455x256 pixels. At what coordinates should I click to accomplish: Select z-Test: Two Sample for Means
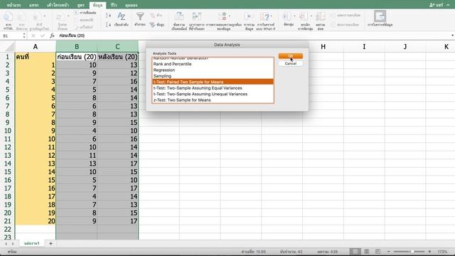(213, 100)
